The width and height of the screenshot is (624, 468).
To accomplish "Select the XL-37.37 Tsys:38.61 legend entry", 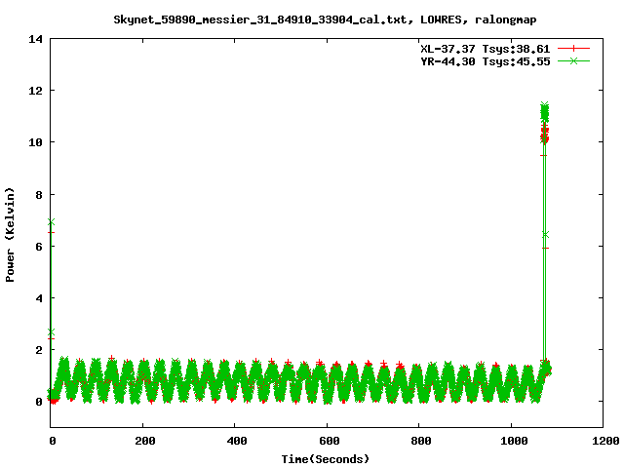I will (486, 49).
